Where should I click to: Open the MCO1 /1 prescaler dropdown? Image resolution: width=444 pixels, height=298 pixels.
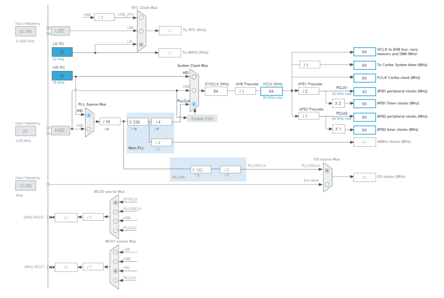(93, 267)
